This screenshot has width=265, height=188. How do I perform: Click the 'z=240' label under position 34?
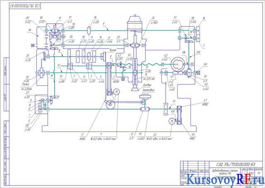click(141, 139)
